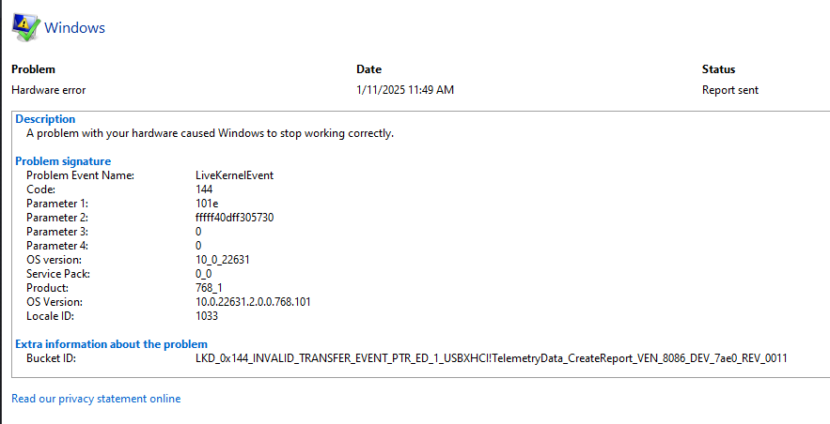The height and width of the screenshot is (424, 830).
Task: Click the hardware problem description sentence
Action: [211, 133]
